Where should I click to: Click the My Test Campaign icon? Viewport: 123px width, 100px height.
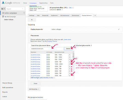3,17
